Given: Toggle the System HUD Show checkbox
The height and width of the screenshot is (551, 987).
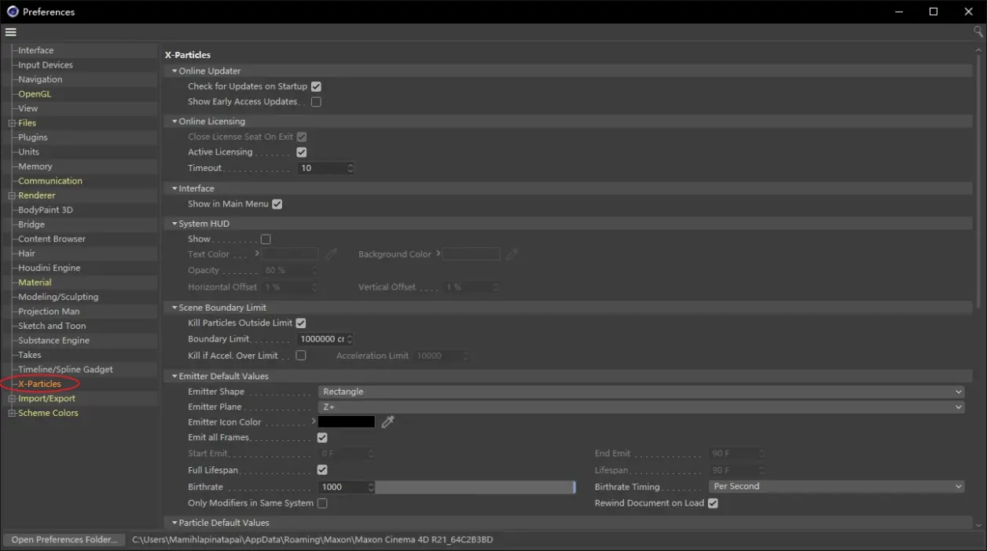Looking at the screenshot, I should (x=266, y=239).
